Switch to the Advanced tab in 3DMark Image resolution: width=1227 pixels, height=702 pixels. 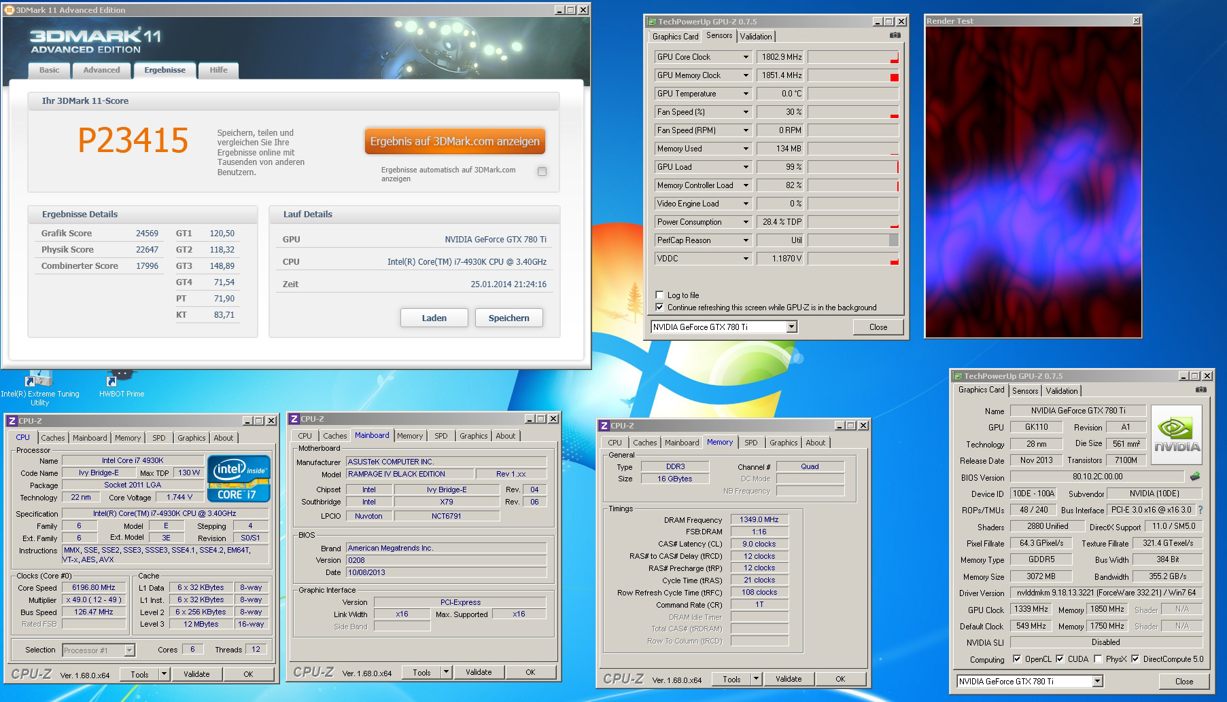[x=101, y=70]
